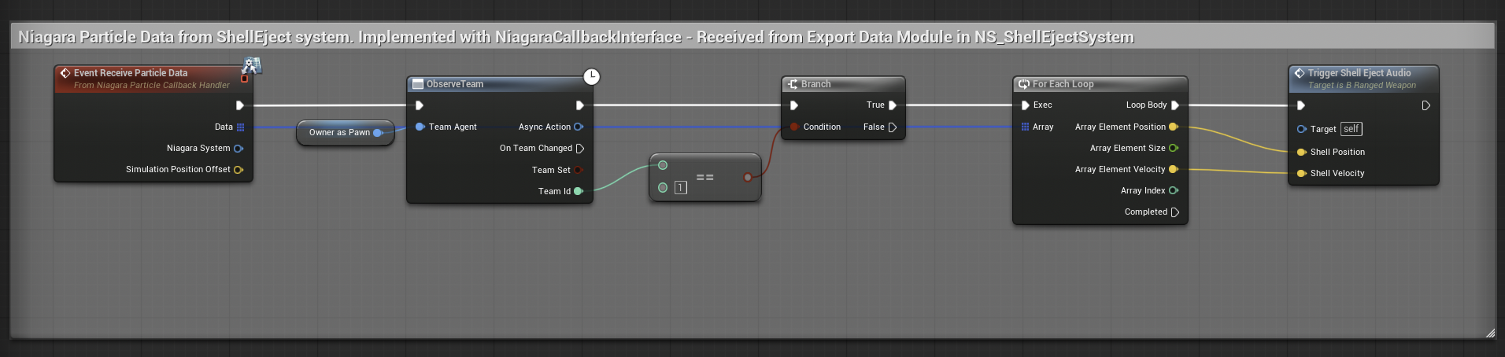Click the Array Element Velocity pin

pos(1174,169)
